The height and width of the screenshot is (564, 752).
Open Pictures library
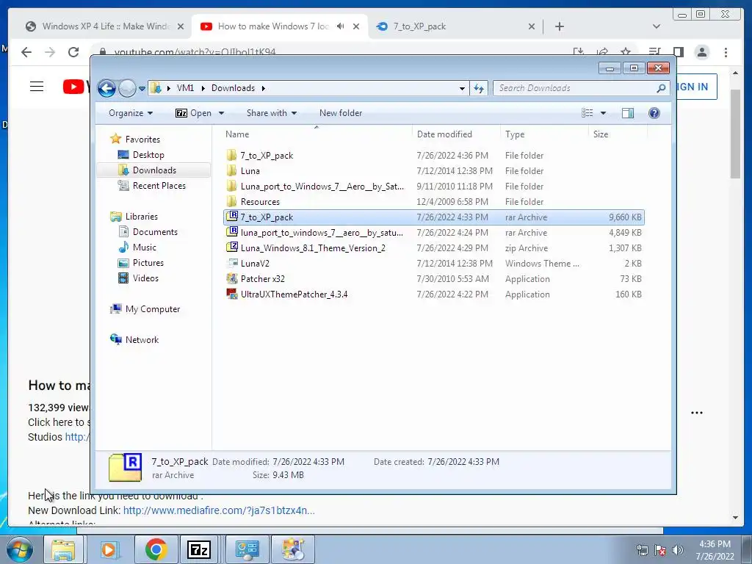[x=148, y=263]
